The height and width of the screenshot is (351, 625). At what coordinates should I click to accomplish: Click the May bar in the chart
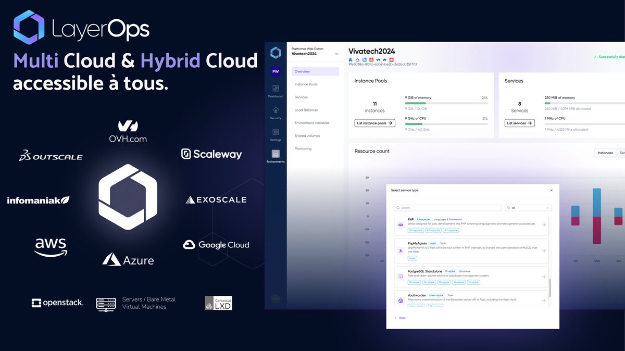coord(597,217)
